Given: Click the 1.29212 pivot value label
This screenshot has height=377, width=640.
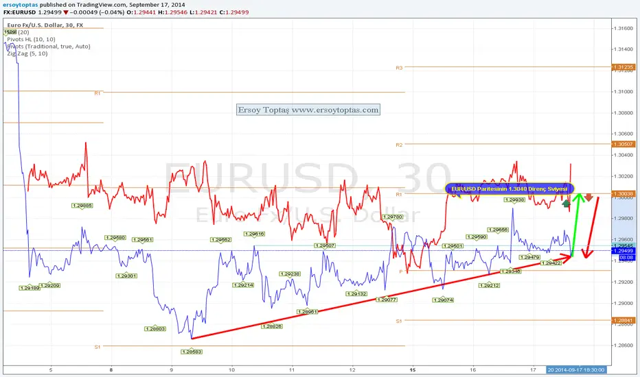Looking at the screenshot, I should [x=490, y=285].
